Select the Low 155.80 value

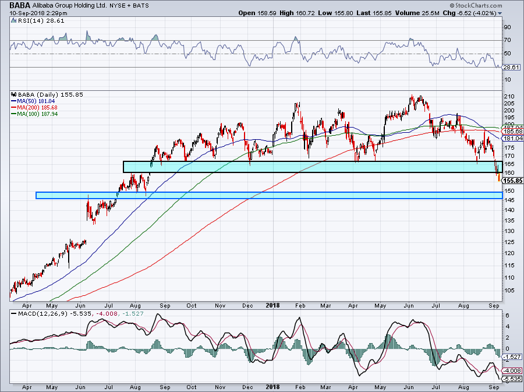tap(336, 13)
